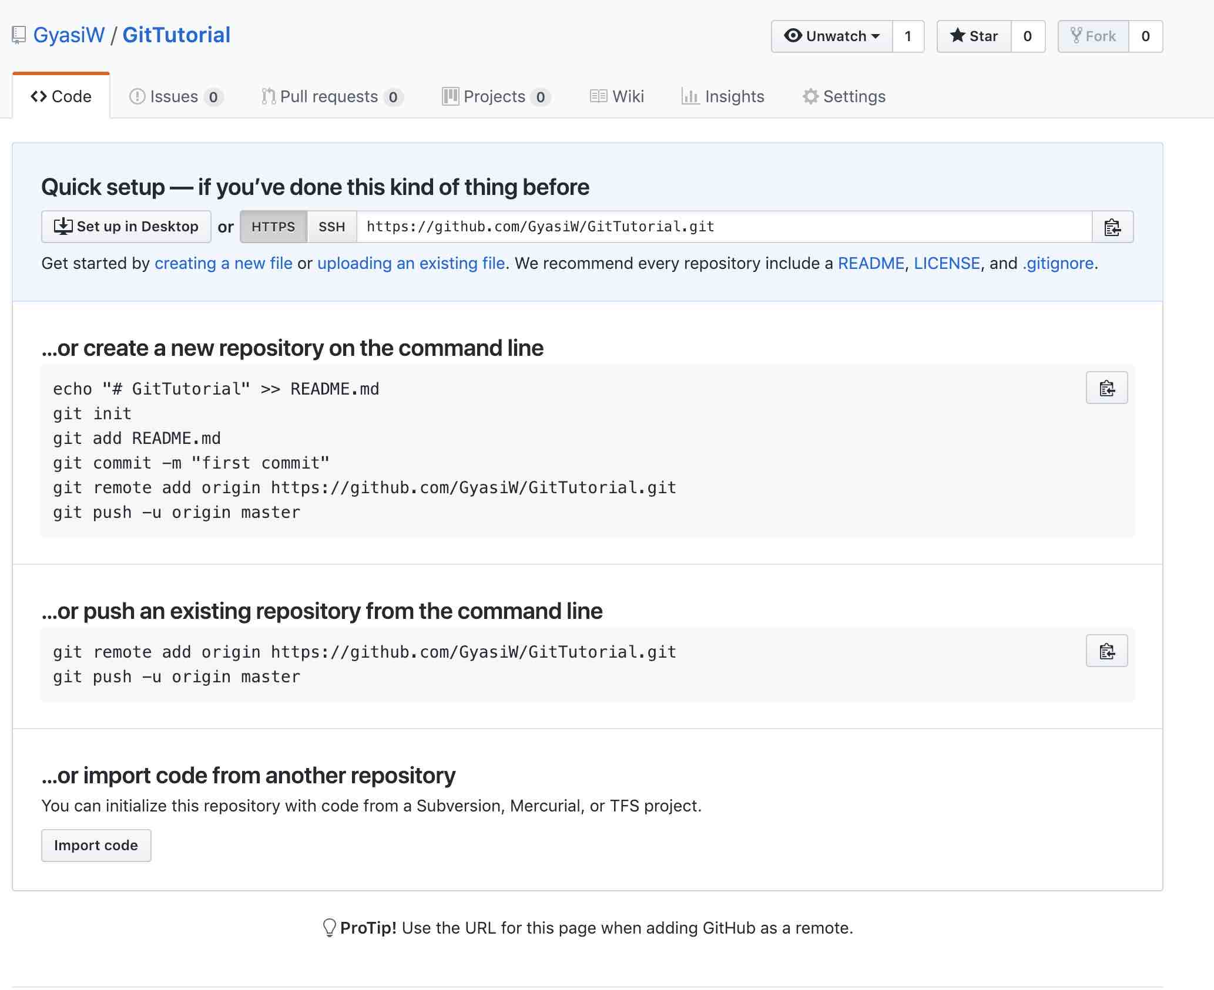Open the Unwatch dropdown menu
Image resolution: width=1214 pixels, height=990 pixels.
pyautogui.click(x=831, y=36)
